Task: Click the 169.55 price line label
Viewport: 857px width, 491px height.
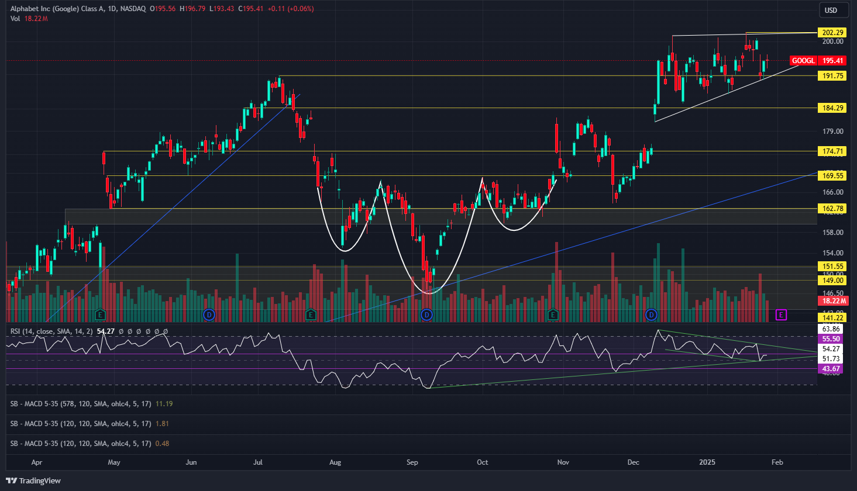Action: (x=832, y=176)
